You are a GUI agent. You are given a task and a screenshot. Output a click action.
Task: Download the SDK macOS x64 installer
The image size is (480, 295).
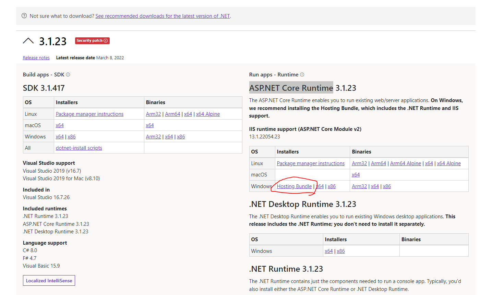tap(60, 125)
